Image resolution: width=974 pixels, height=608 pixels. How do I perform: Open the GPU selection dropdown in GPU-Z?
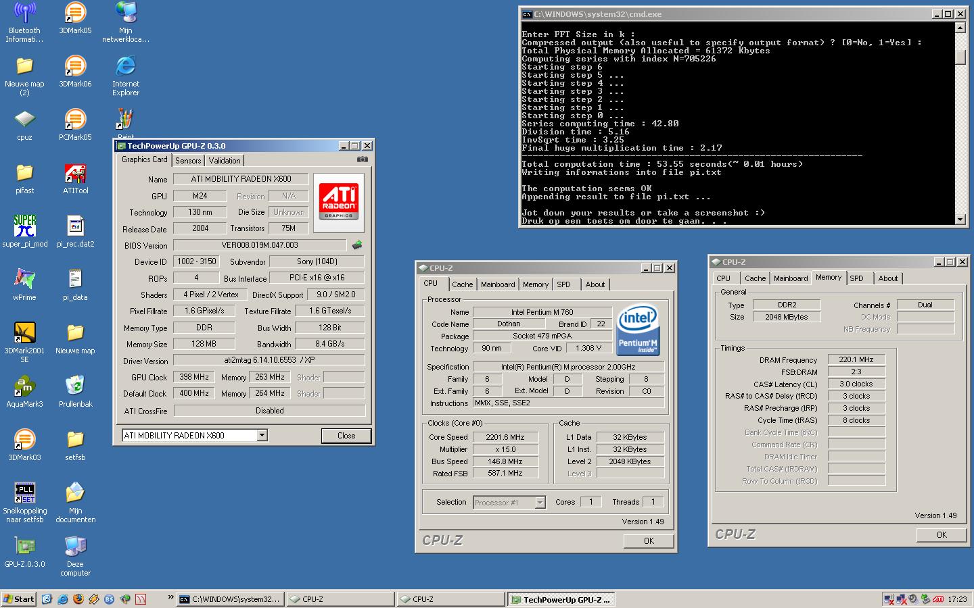coord(262,436)
